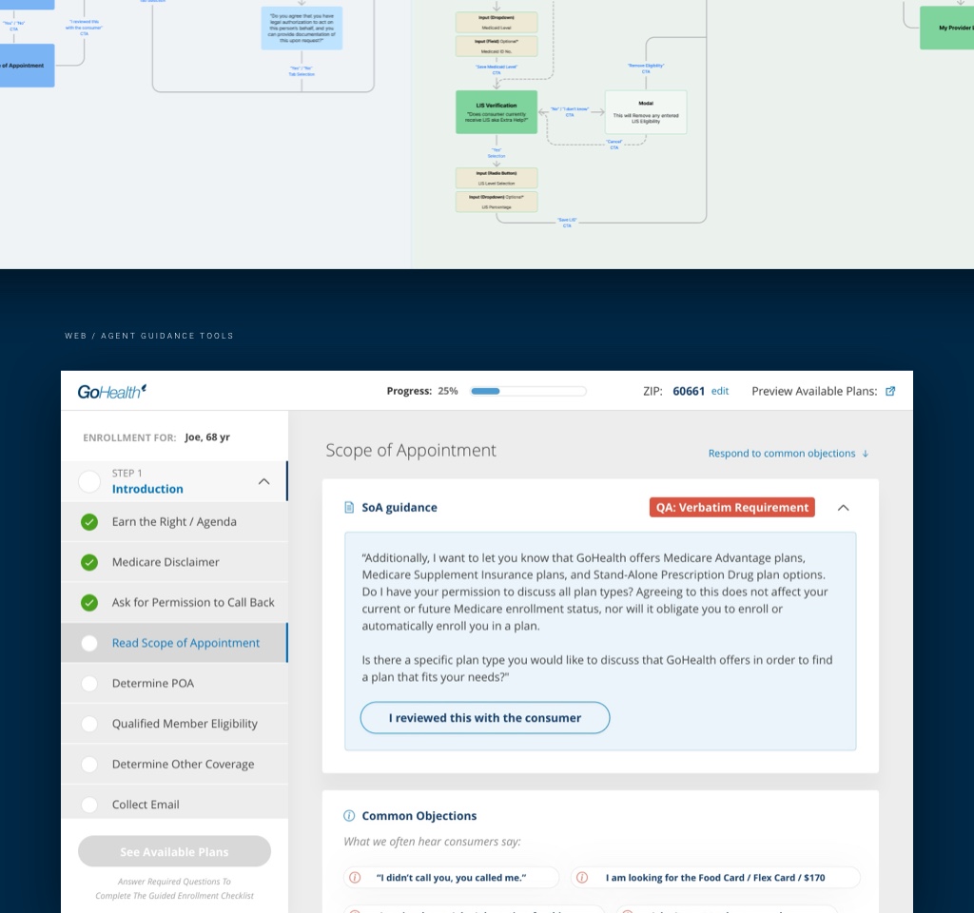Click the Step 1 Introduction status circle

[89, 481]
